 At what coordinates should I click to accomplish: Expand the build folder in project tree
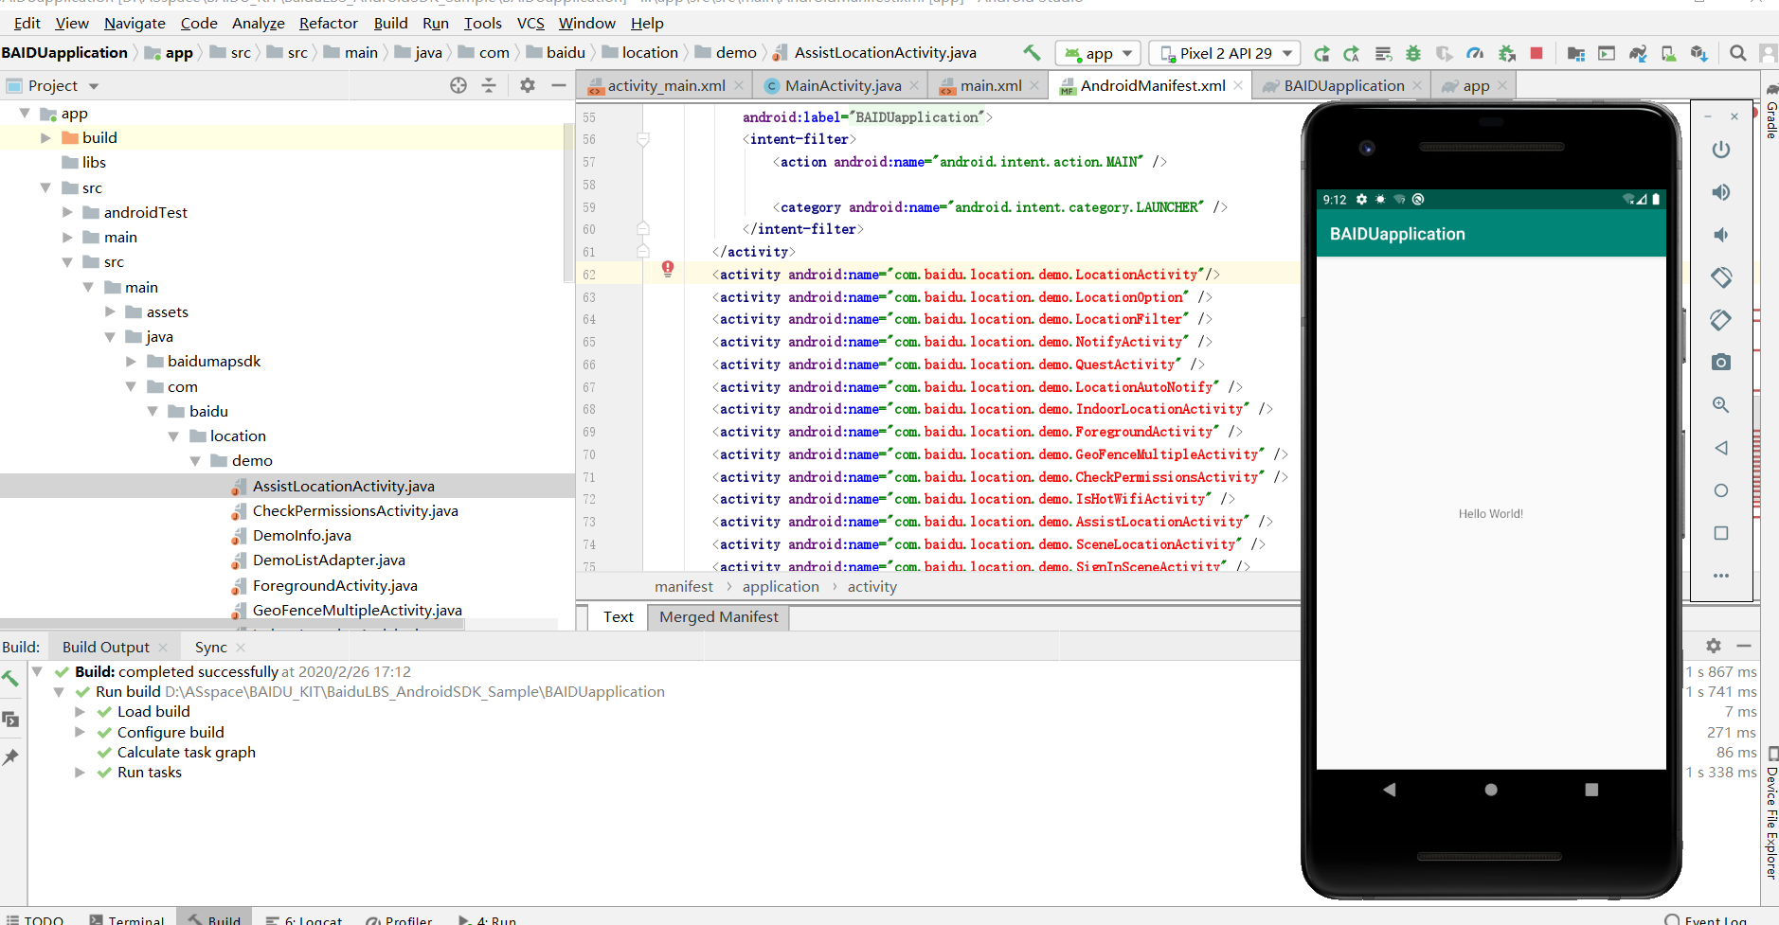click(45, 138)
